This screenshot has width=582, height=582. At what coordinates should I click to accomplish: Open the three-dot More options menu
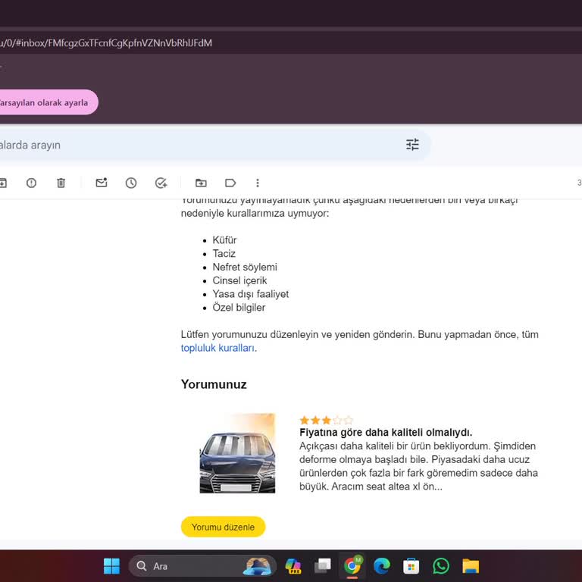(258, 183)
